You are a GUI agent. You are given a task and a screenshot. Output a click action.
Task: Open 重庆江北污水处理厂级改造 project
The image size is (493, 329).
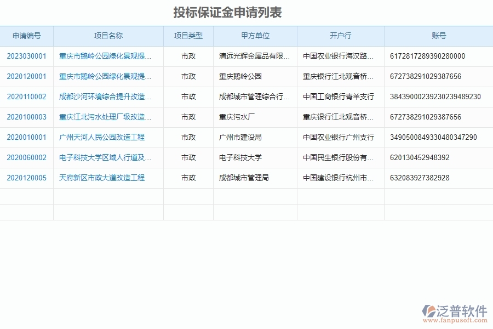click(x=104, y=117)
